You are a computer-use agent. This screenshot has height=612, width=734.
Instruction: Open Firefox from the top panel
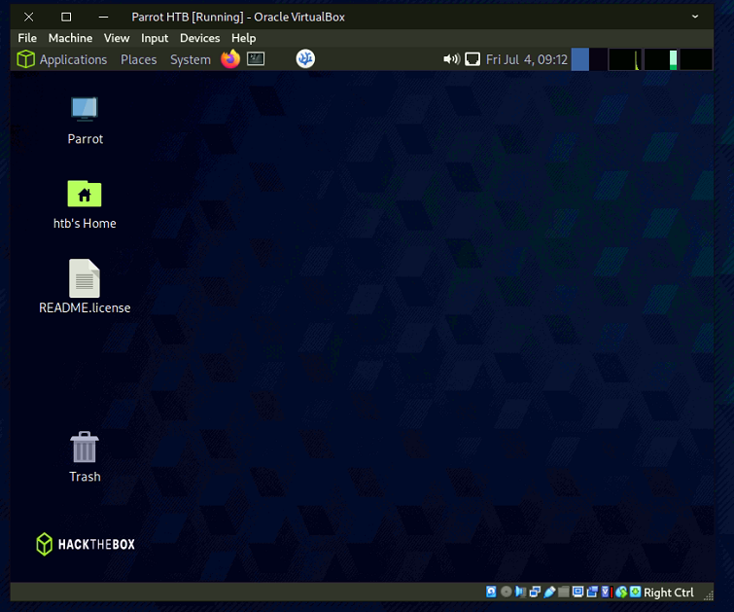click(x=229, y=59)
